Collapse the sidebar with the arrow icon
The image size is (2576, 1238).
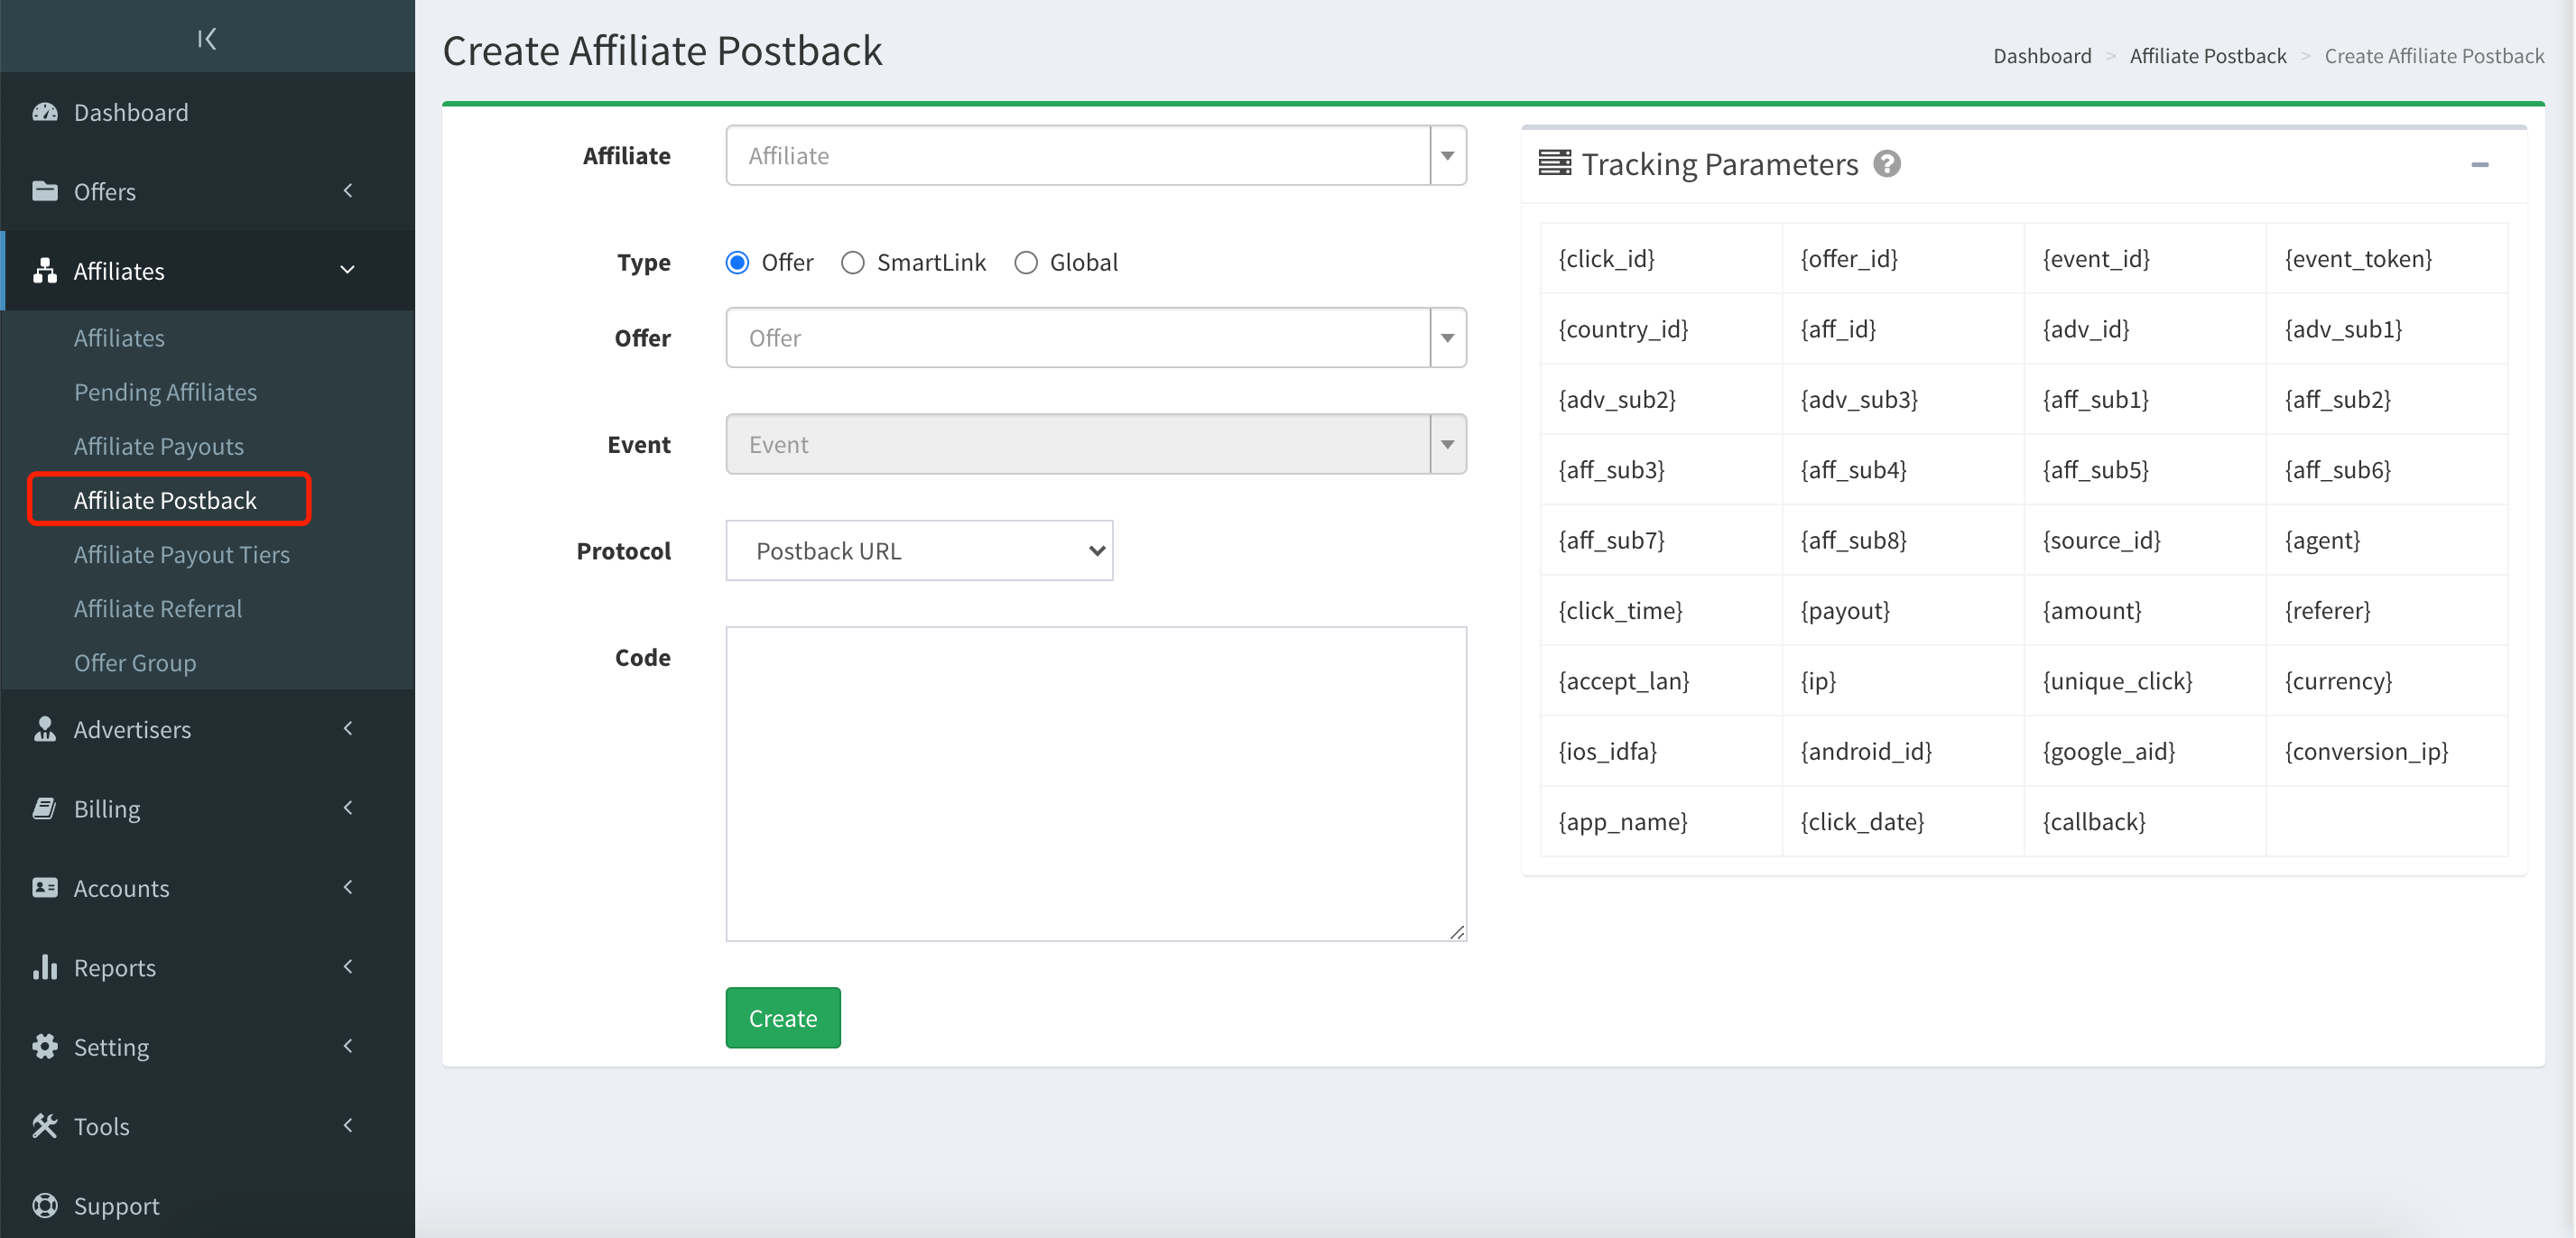[x=207, y=38]
